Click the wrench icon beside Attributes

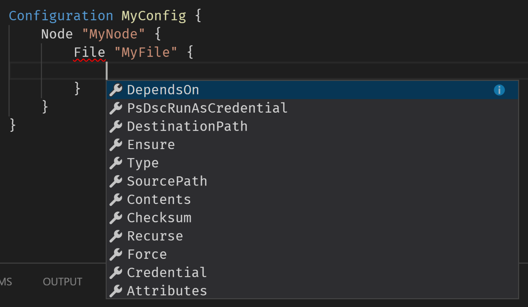[x=116, y=291]
